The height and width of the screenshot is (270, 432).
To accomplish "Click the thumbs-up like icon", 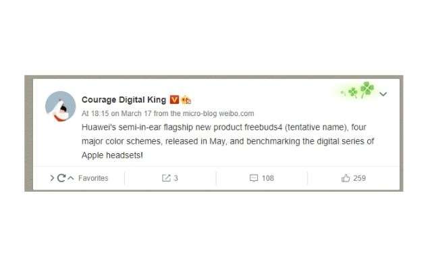I will coord(345,178).
